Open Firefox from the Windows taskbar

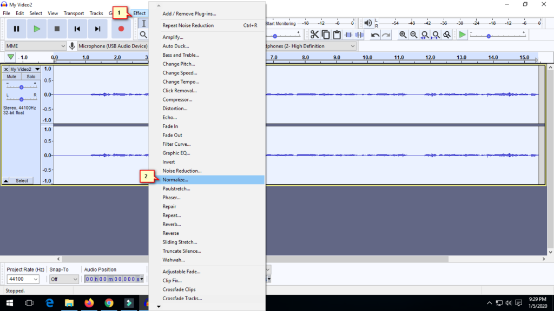[89, 303]
